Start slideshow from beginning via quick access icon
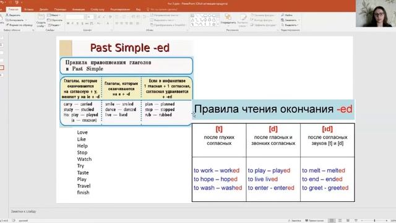This screenshot has width=396, height=223. click(x=17, y=2)
